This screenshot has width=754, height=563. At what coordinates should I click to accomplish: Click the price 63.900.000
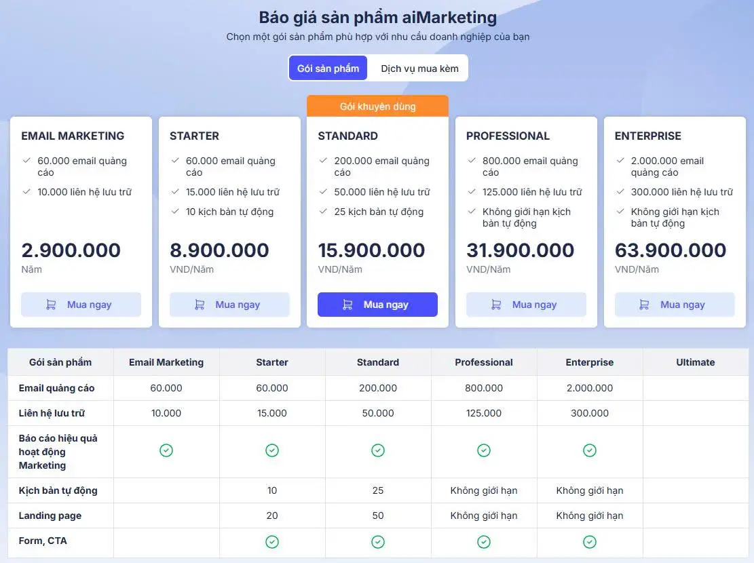(671, 250)
